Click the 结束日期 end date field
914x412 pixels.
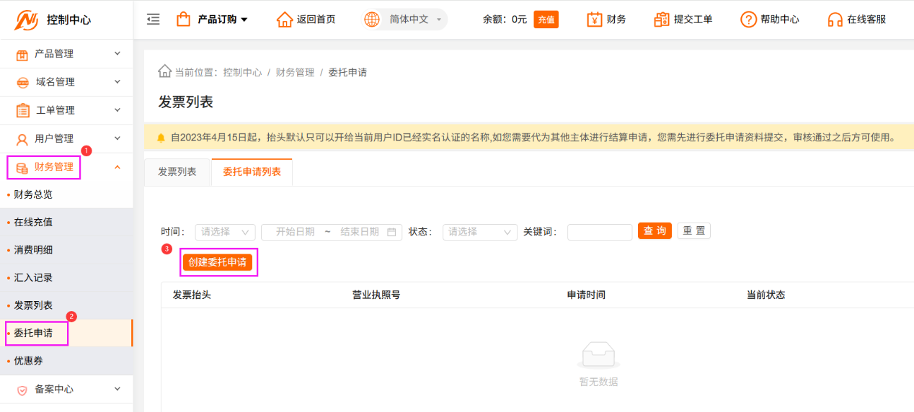click(360, 232)
